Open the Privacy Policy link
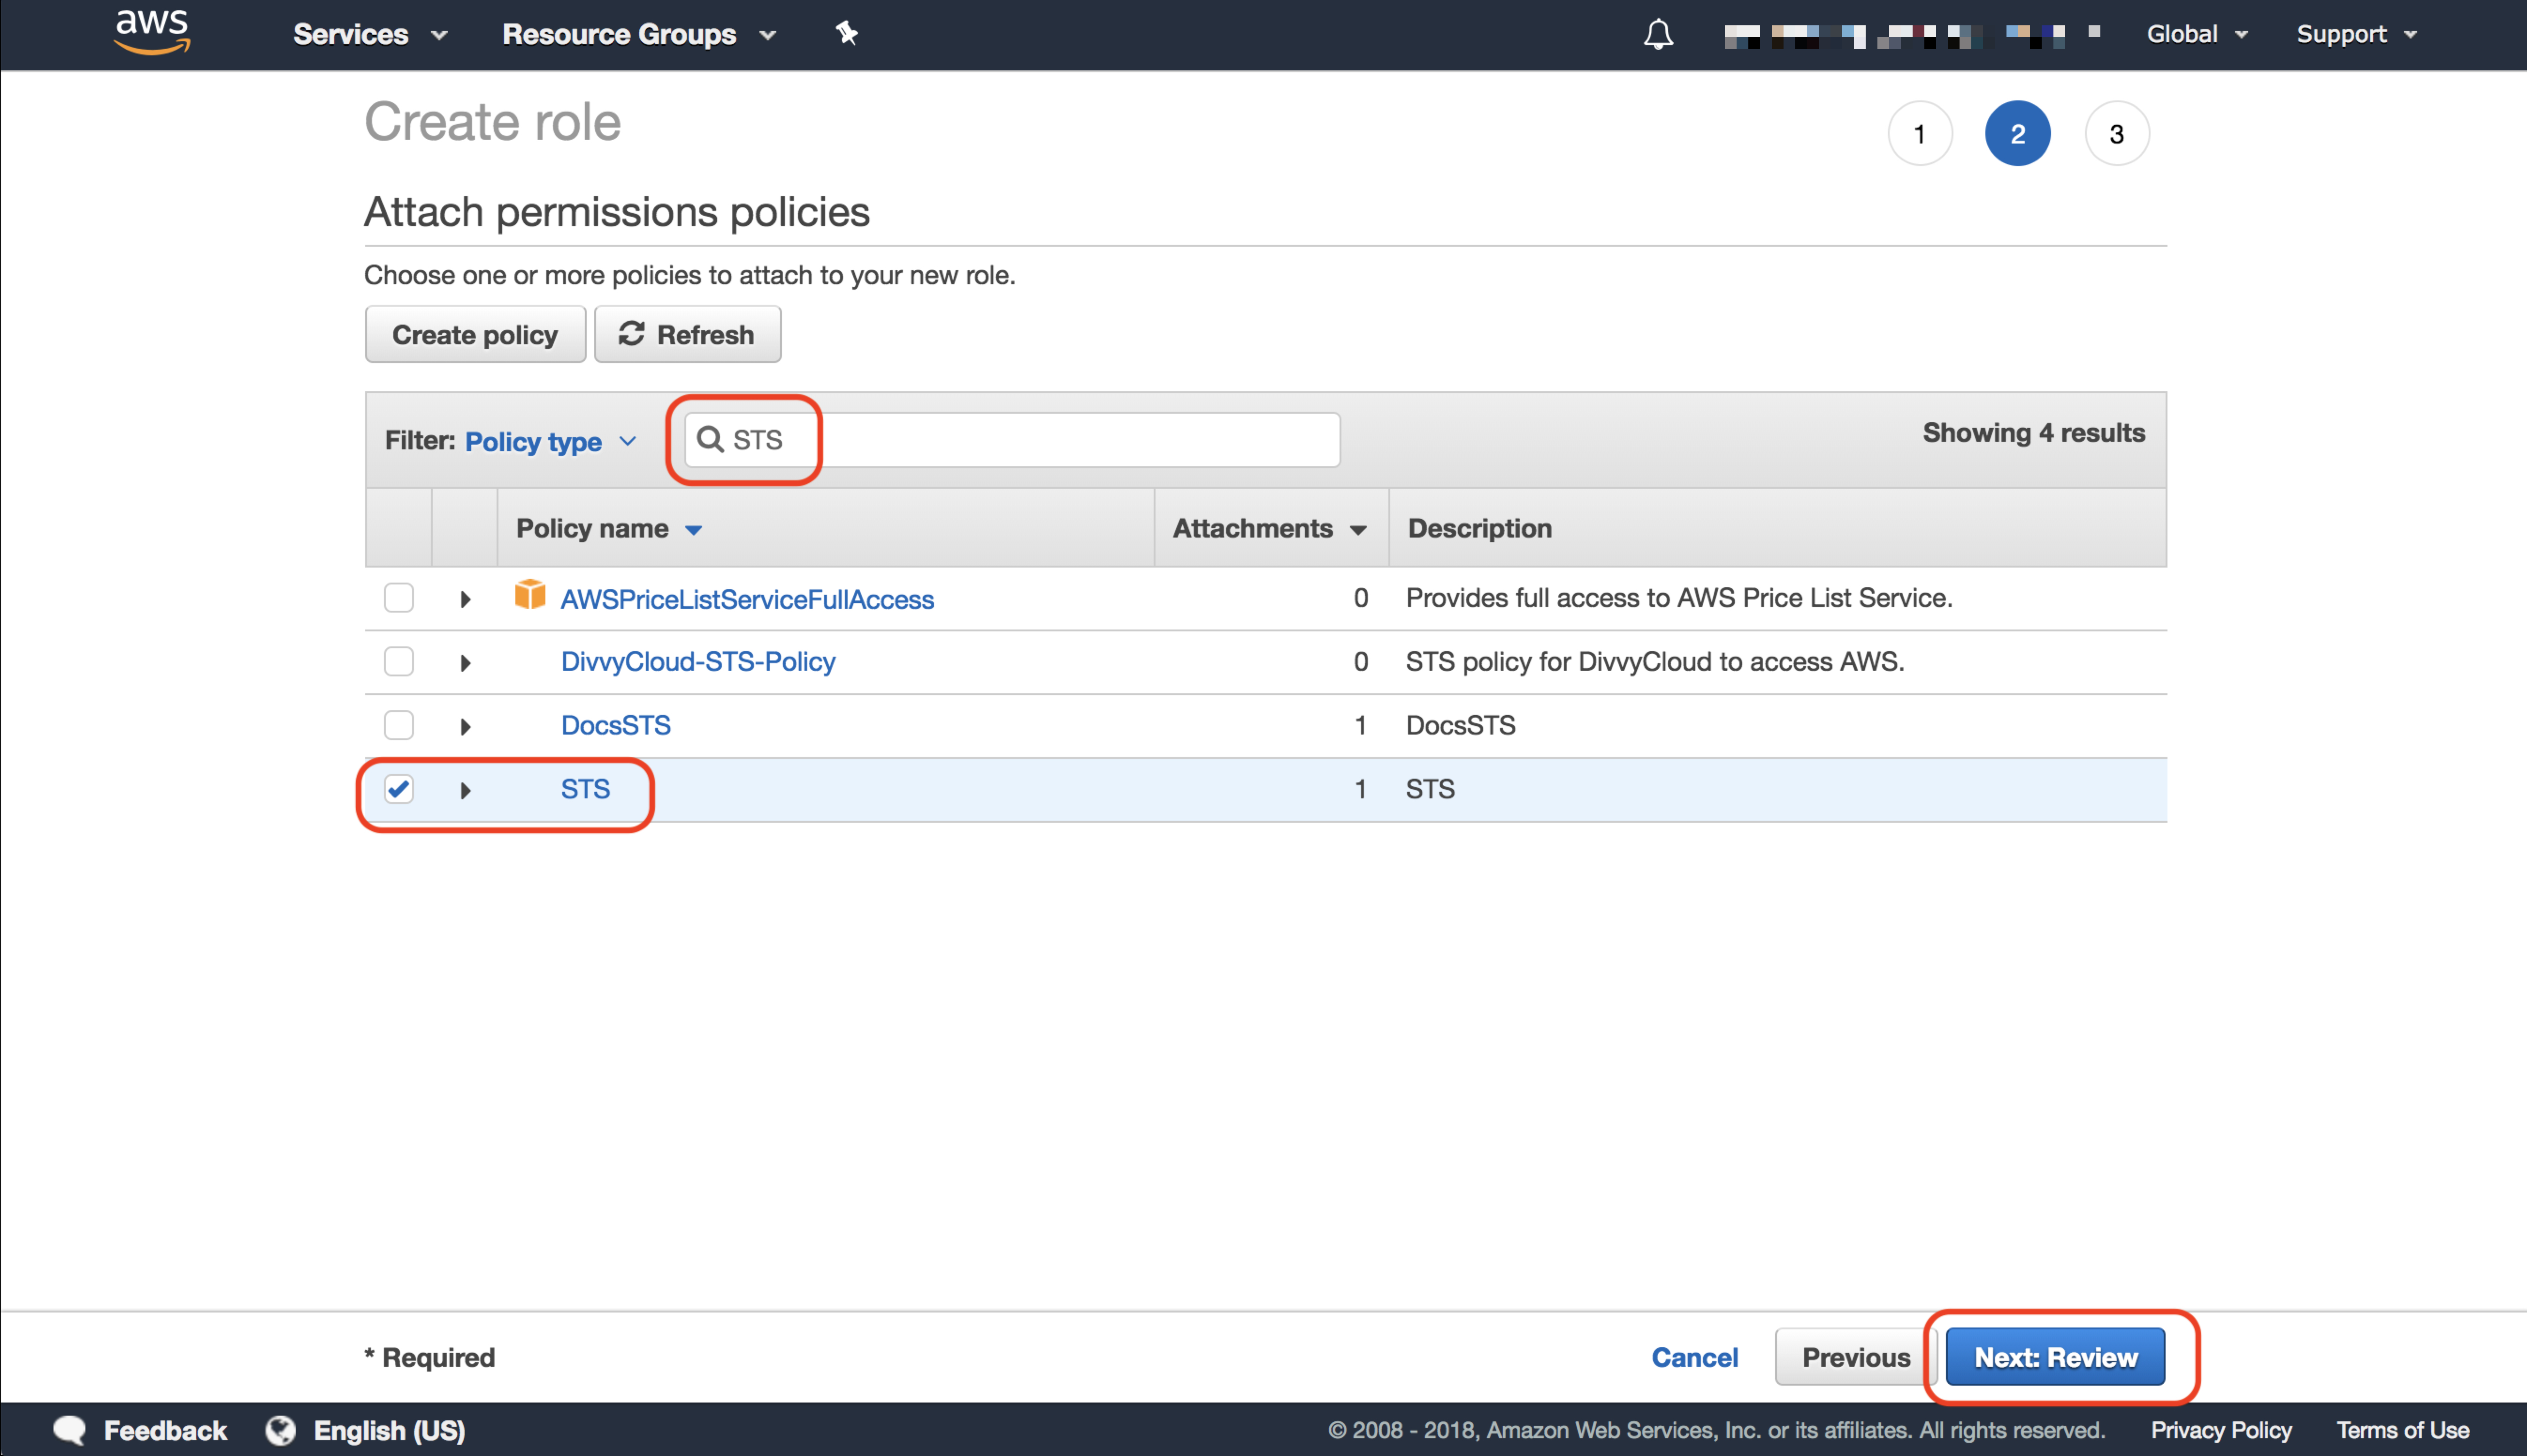This screenshot has width=2527, height=1456. pyautogui.click(x=2221, y=1430)
